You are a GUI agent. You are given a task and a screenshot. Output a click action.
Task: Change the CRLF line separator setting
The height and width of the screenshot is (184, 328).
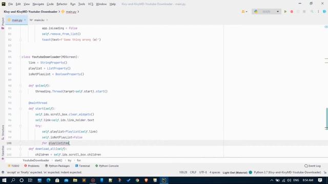[193, 172]
